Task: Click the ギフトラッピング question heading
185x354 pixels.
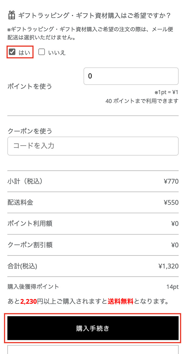Action: pyautogui.click(x=94, y=15)
